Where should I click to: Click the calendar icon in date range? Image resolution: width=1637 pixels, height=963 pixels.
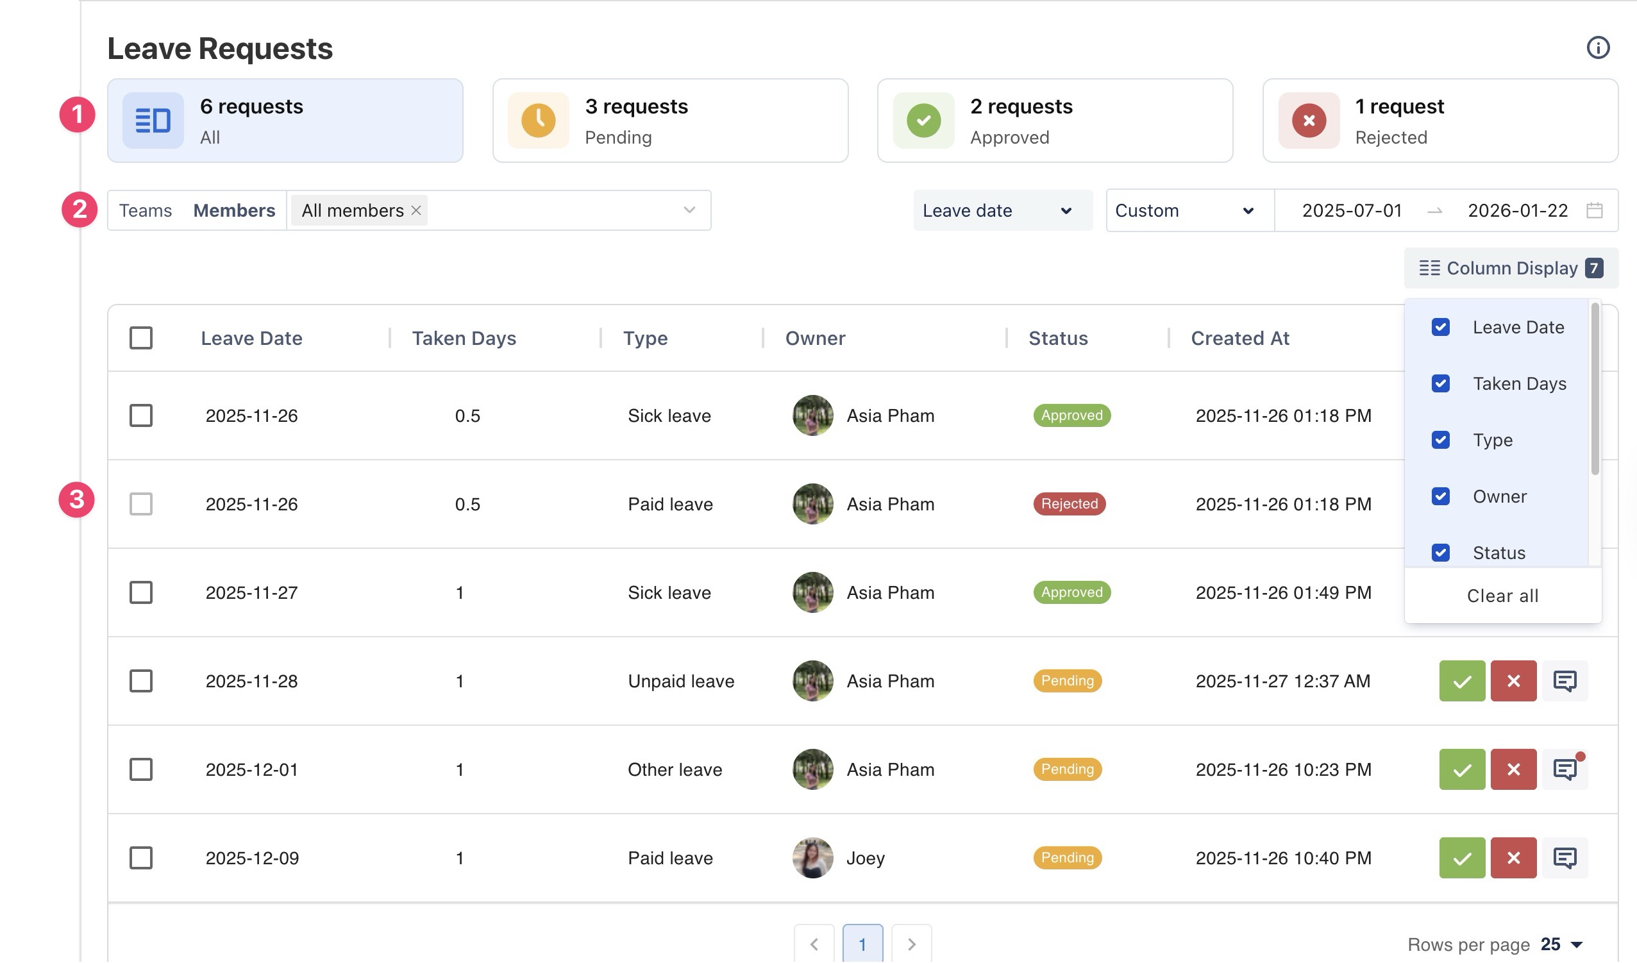[x=1594, y=210]
